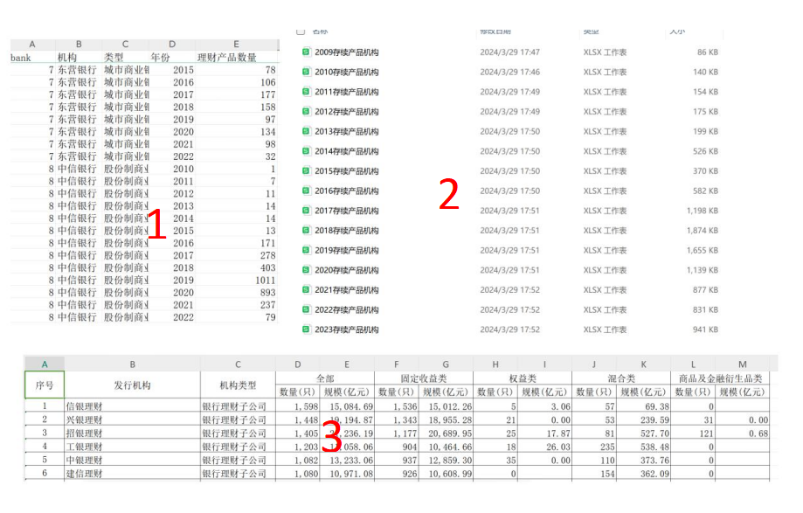Select the 工银理财 cell
This screenshot has height=513, width=803.
point(132,447)
